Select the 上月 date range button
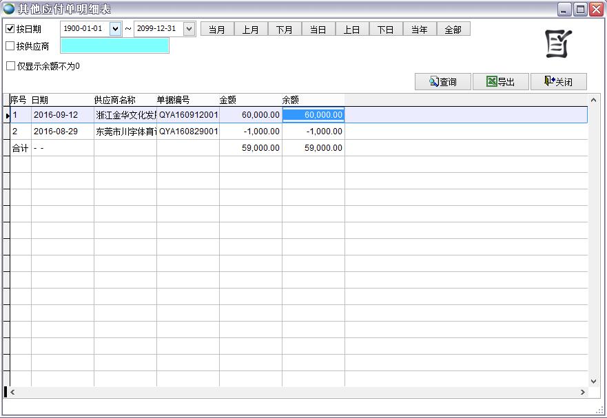The image size is (607, 418). (x=251, y=30)
